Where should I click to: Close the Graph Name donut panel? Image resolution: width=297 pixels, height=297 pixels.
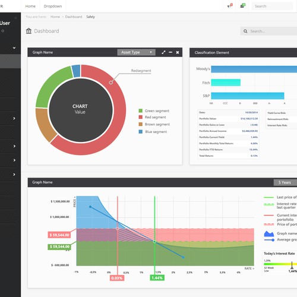point(178,52)
